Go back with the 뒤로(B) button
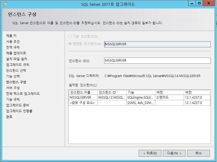 point(150,153)
